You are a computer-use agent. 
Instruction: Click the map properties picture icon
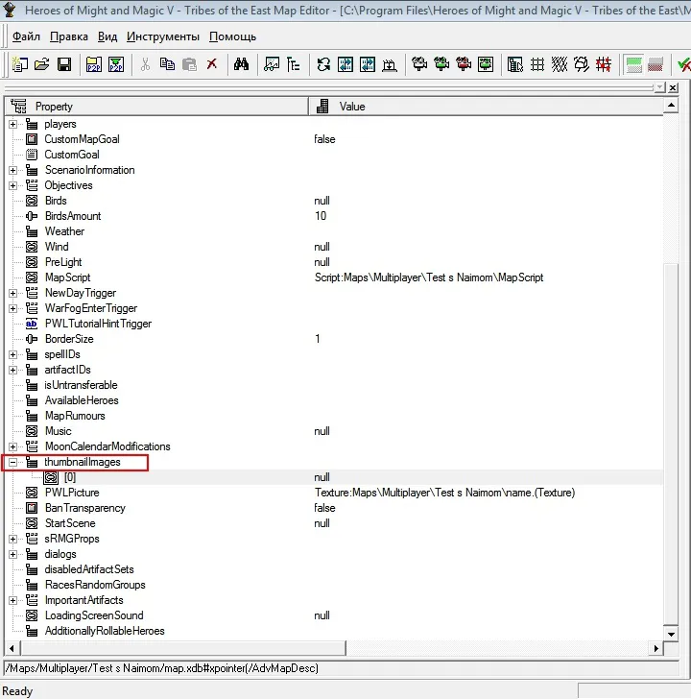(271, 64)
